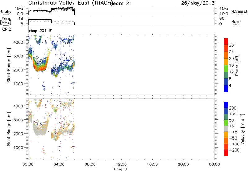Select the light green segment of the Power color bar
This screenshot has width=248, height=171.
tap(226, 68)
